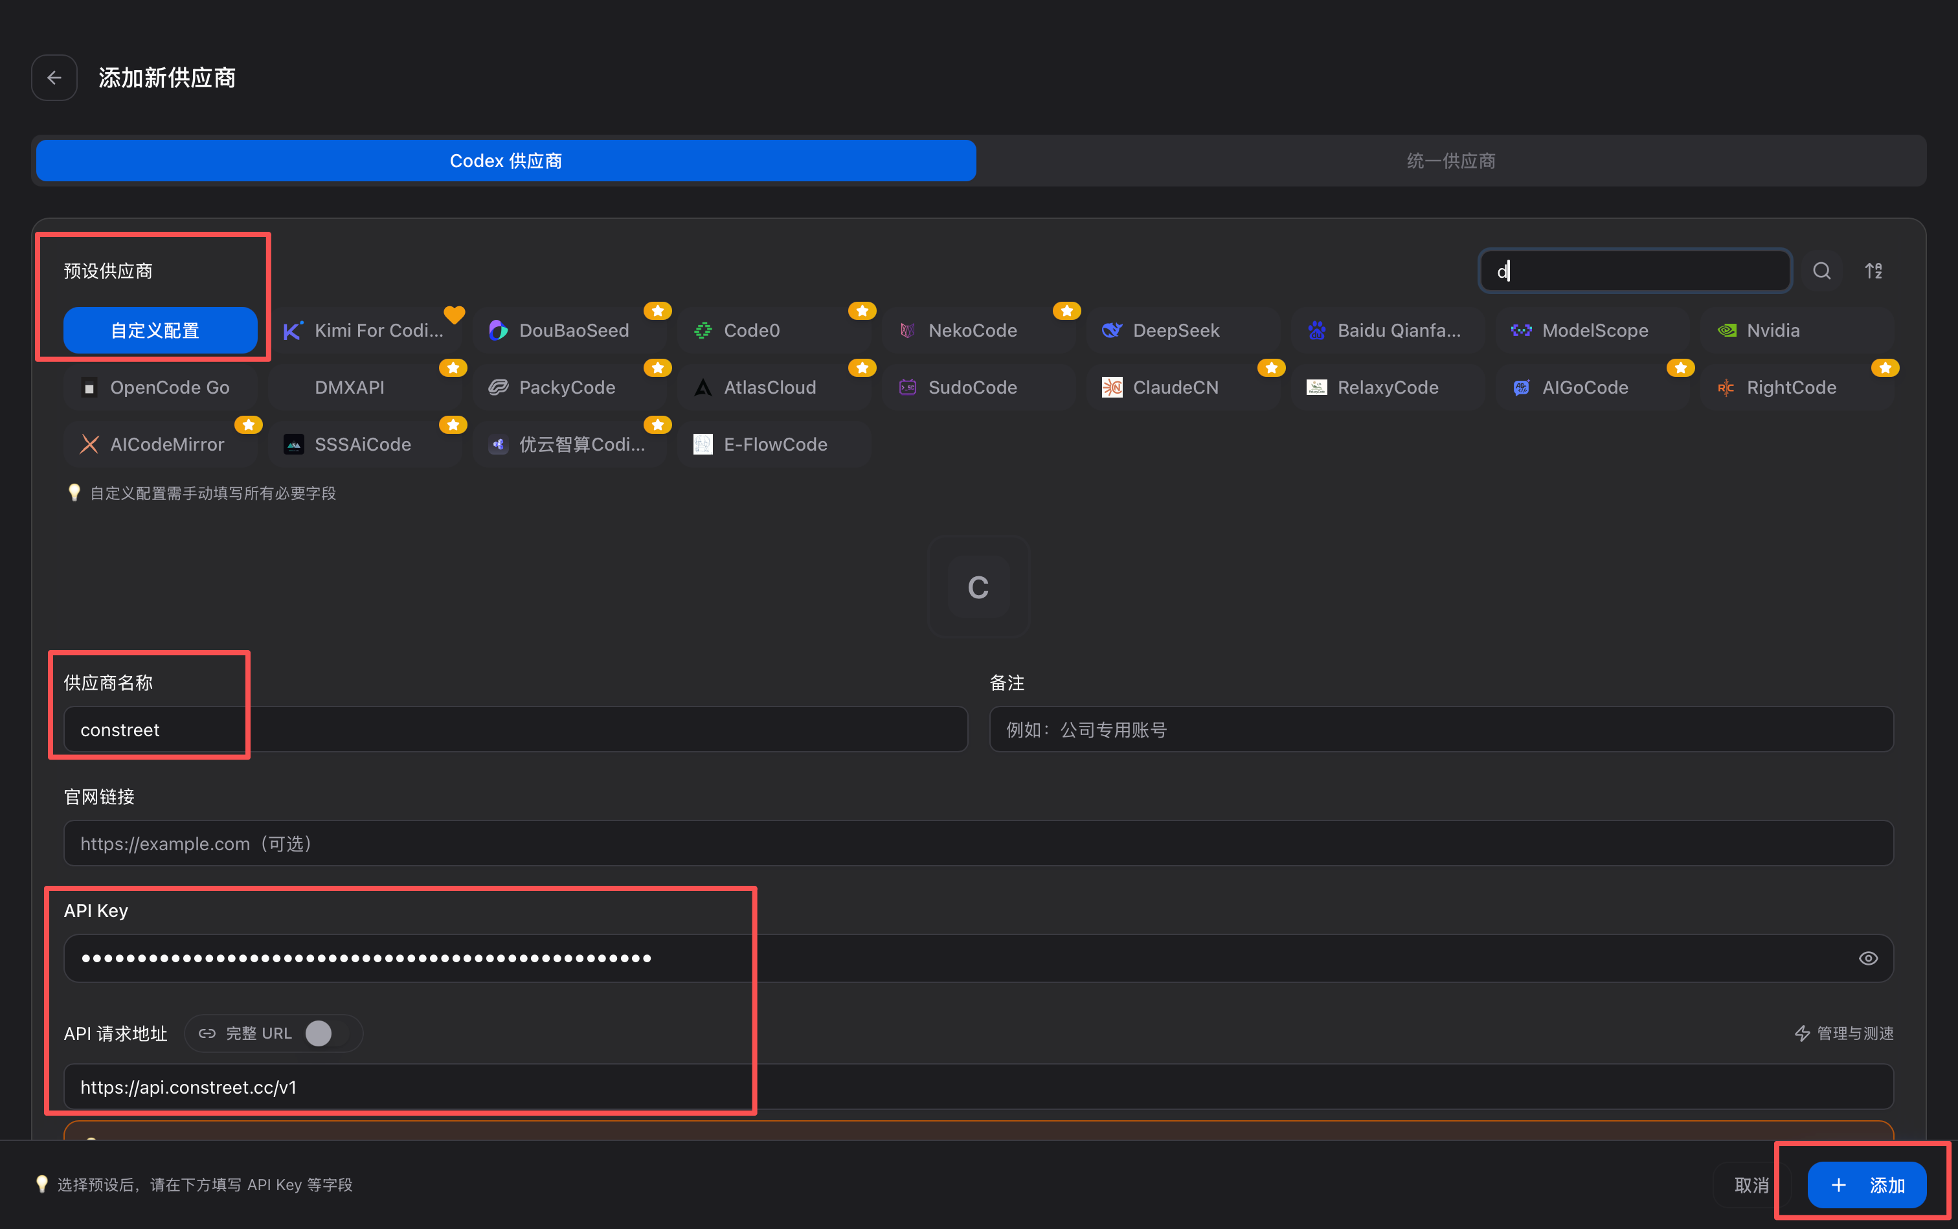The height and width of the screenshot is (1229, 1958).
Task: Switch to Codex 供应商 tab
Action: pyautogui.click(x=506, y=161)
